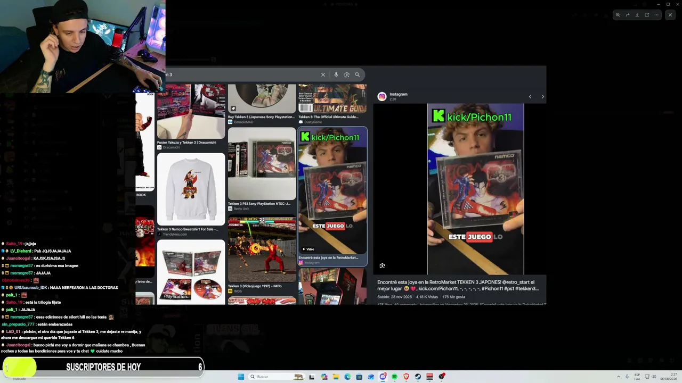Open the Tekken 3 PS1 NTSC-J result image
Screen dimensions: 682x383
pos(262,163)
